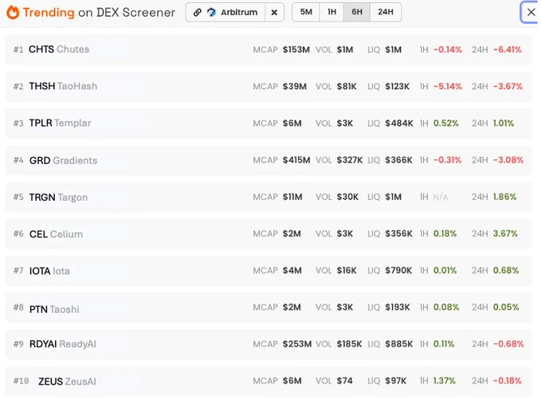
Task: Click the $153M market cap of CHTS
Action: (297, 49)
